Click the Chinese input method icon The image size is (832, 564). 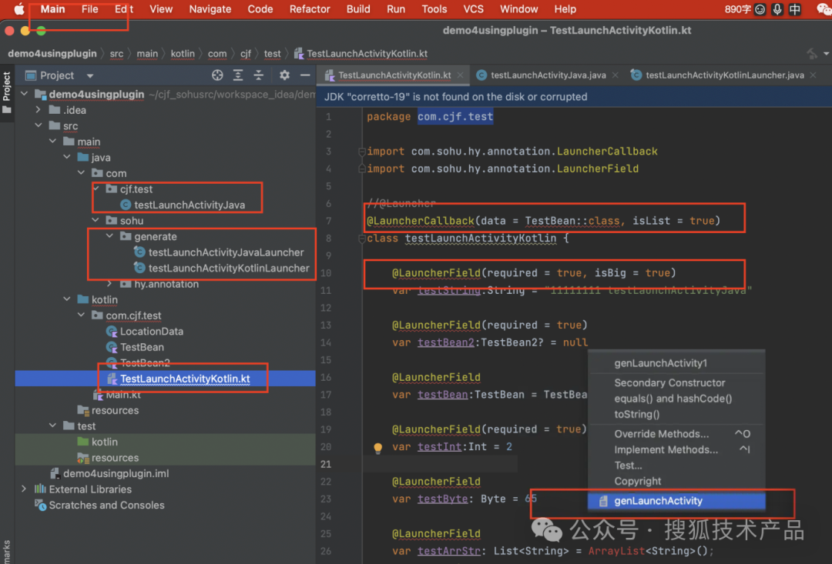(x=795, y=9)
